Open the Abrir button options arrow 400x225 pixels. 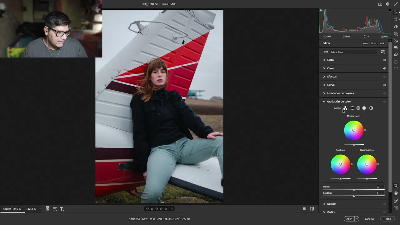357,219
